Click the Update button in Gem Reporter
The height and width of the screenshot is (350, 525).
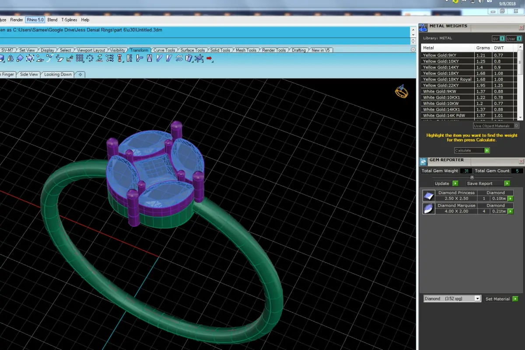446,184
